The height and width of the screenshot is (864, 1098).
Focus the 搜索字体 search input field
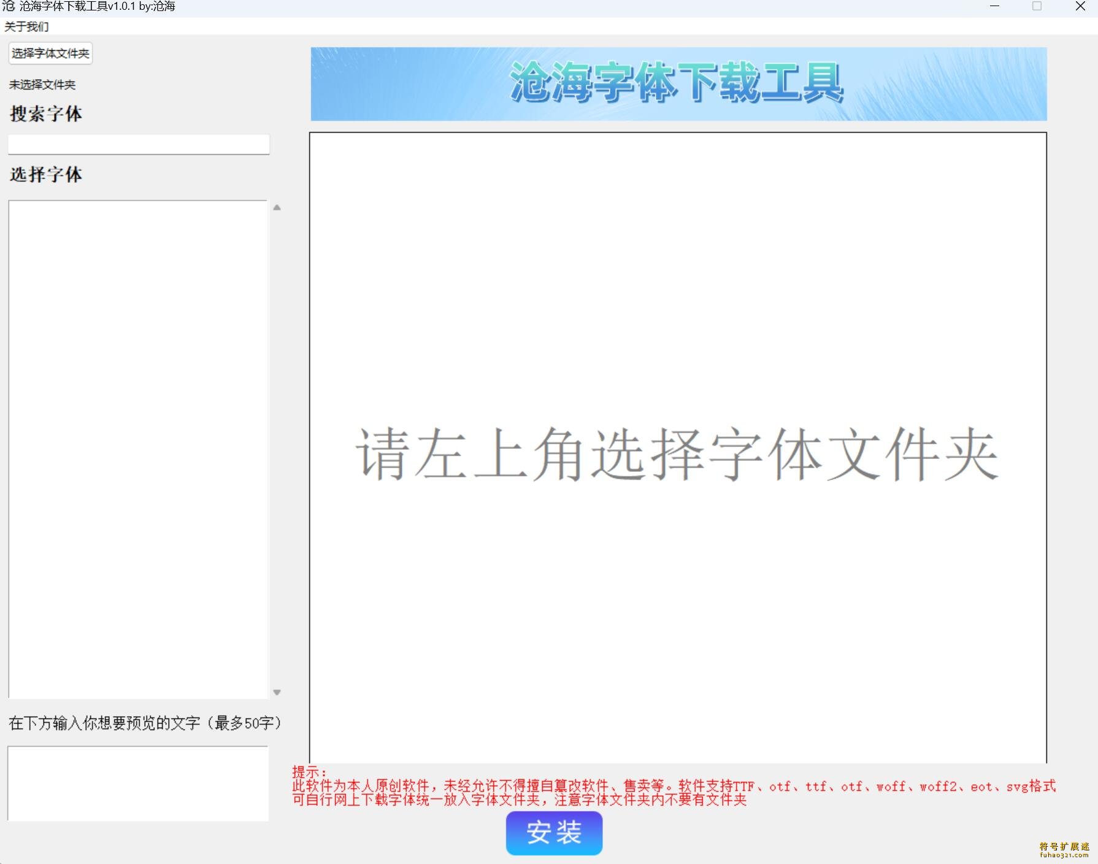[x=139, y=144]
